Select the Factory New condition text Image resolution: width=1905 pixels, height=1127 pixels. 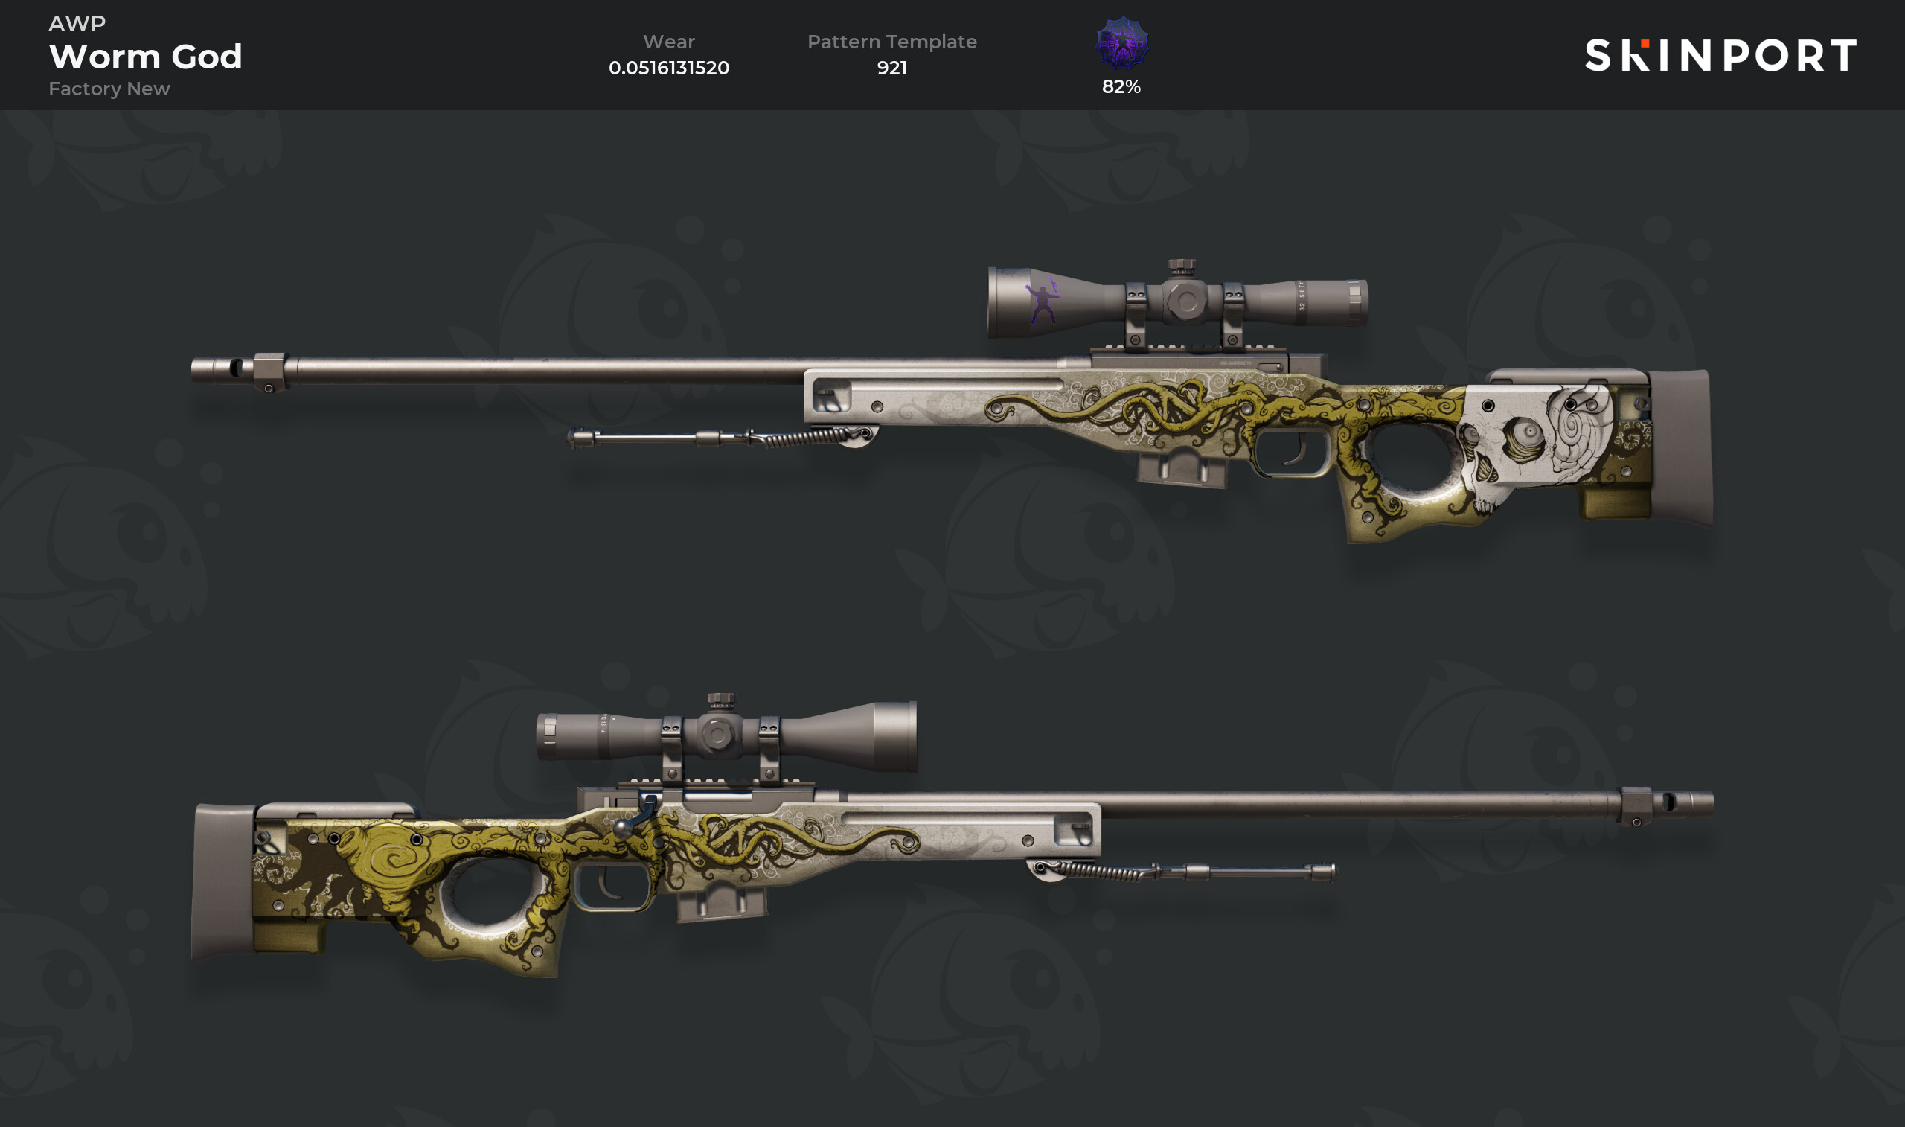point(109,89)
